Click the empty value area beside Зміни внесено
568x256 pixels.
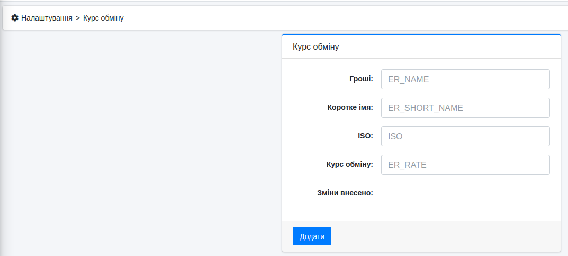pos(465,193)
